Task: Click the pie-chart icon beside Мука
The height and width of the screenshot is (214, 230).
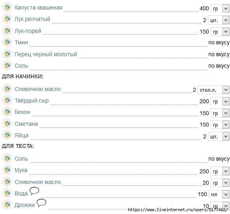Action: click(7, 170)
